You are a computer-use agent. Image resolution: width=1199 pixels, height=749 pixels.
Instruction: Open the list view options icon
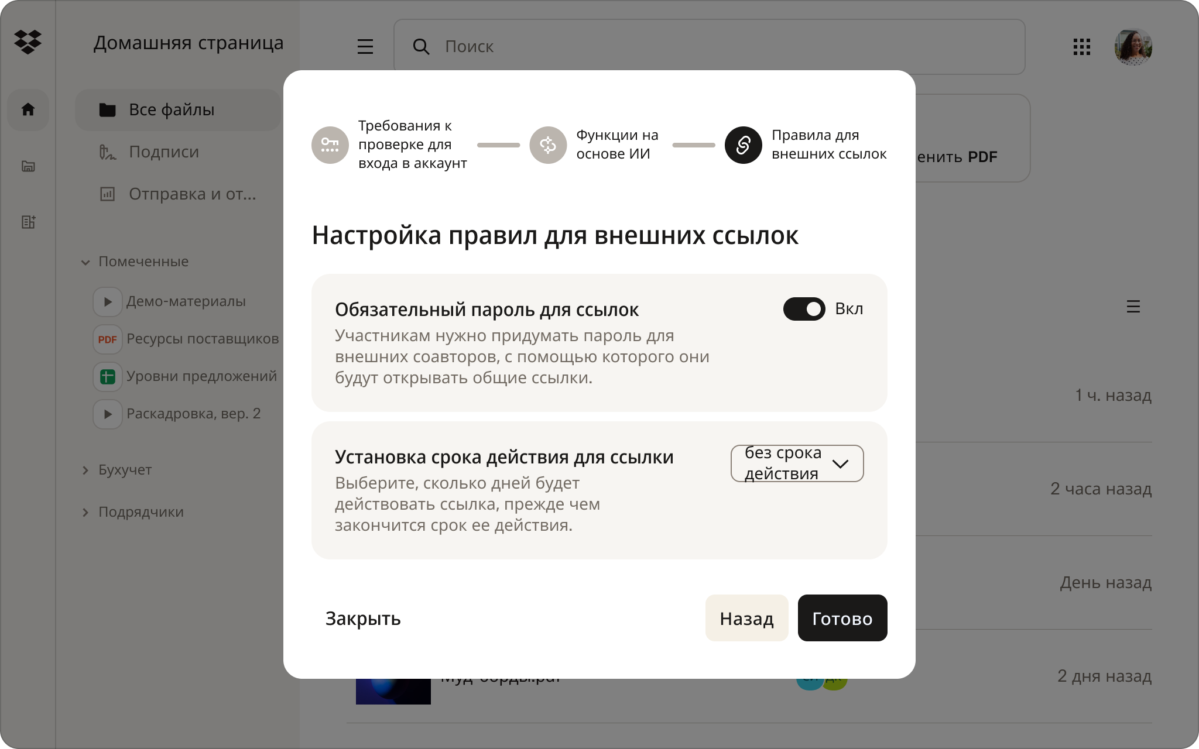click(1133, 307)
